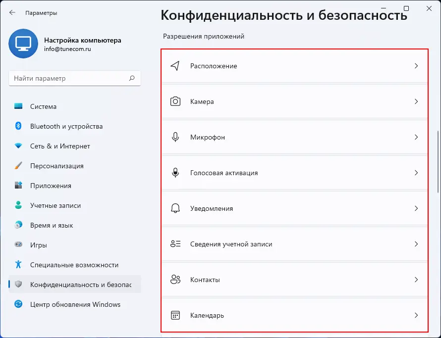Click the Account info icon
Image resolution: width=441 pixels, height=338 pixels.
point(175,244)
